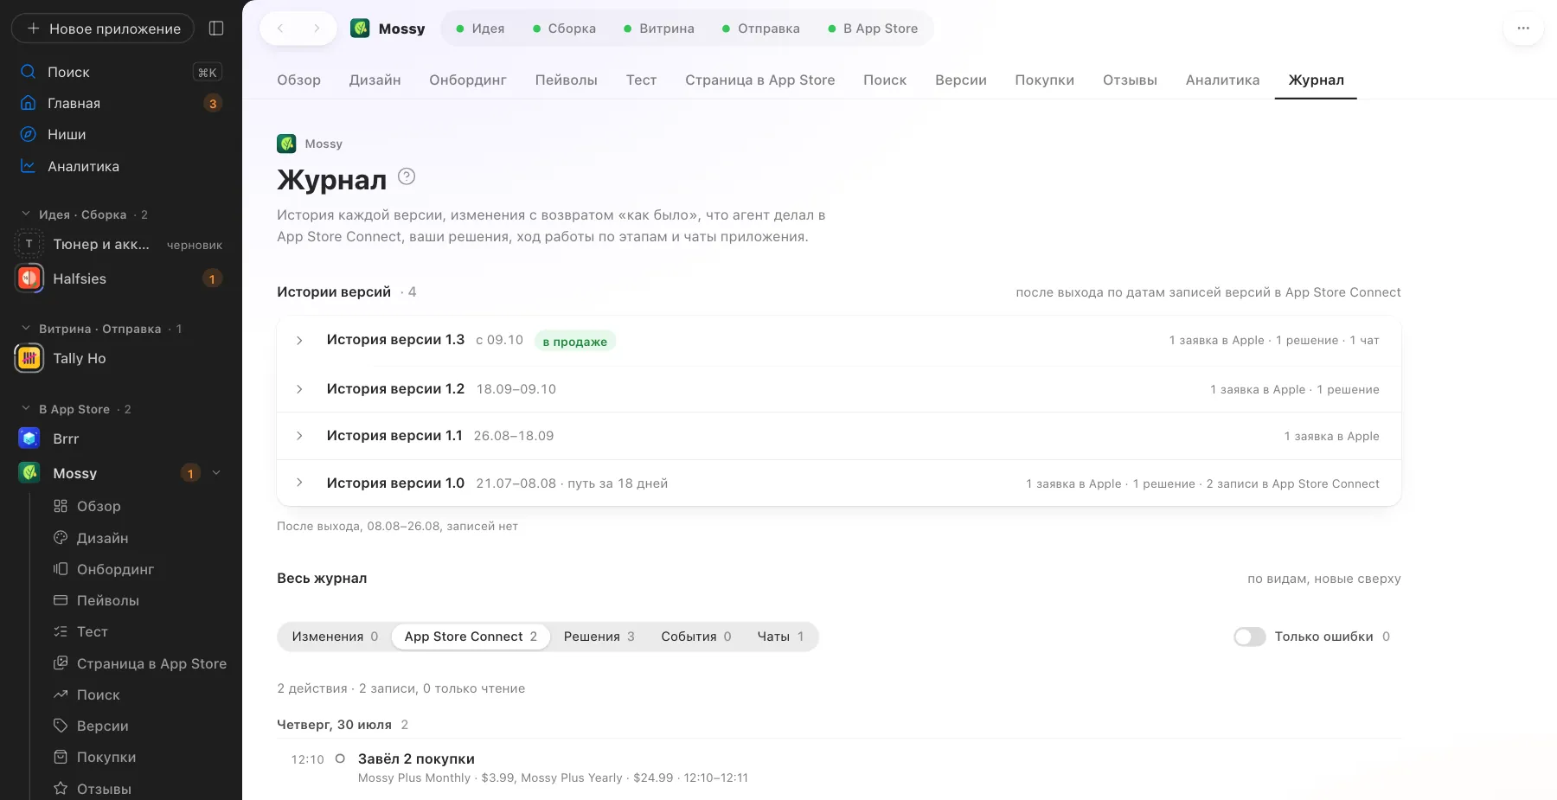Select the Halfsies app icon
The image size is (1557, 800).
coord(29,278)
